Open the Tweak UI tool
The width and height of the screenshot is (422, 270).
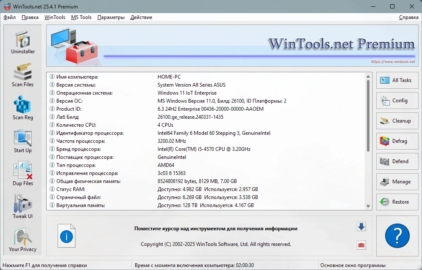coord(23,207)
